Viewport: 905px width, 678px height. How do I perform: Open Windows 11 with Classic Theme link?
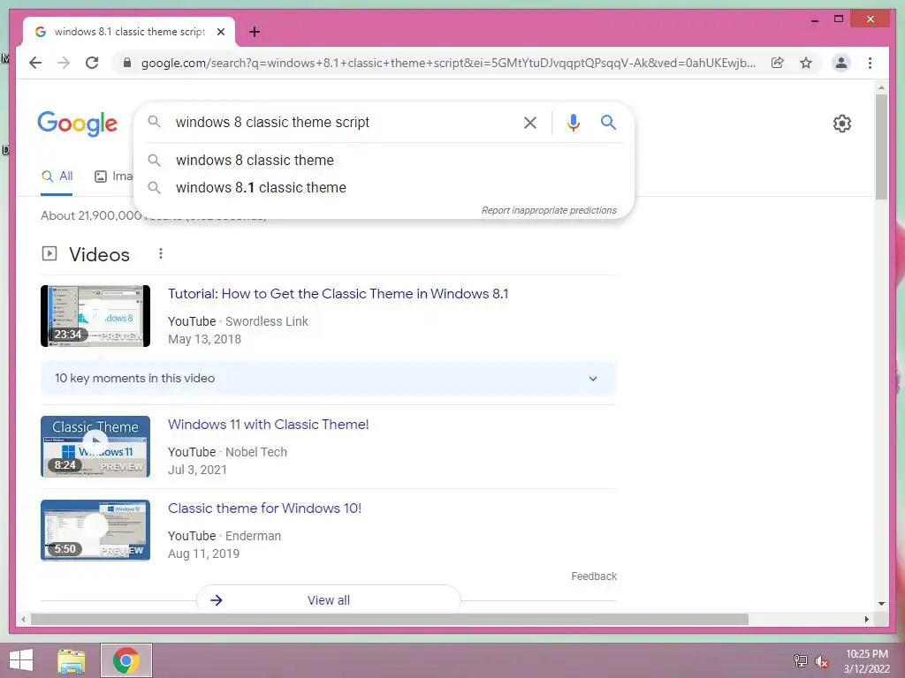click(269, 425)
